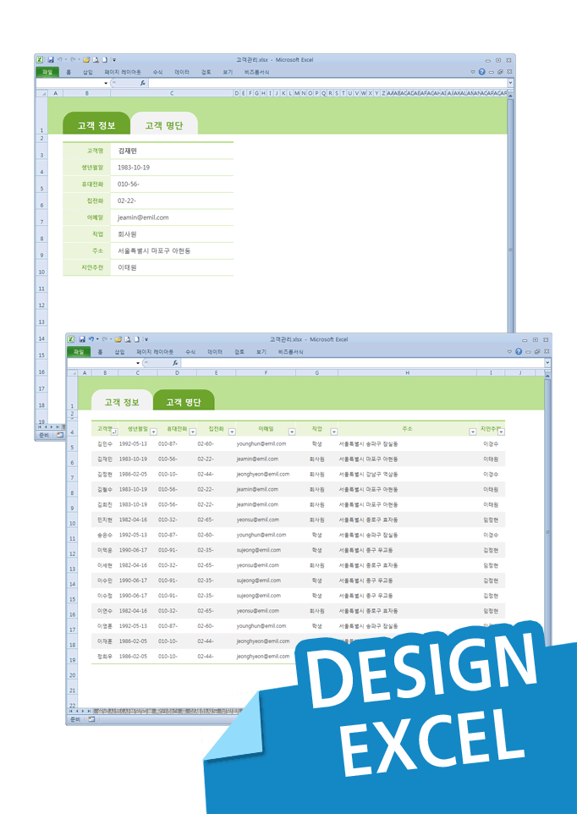577x814 pixels.
Task: Click email cell younghun@email.com in 김민수 row
Action: point(261,444)
